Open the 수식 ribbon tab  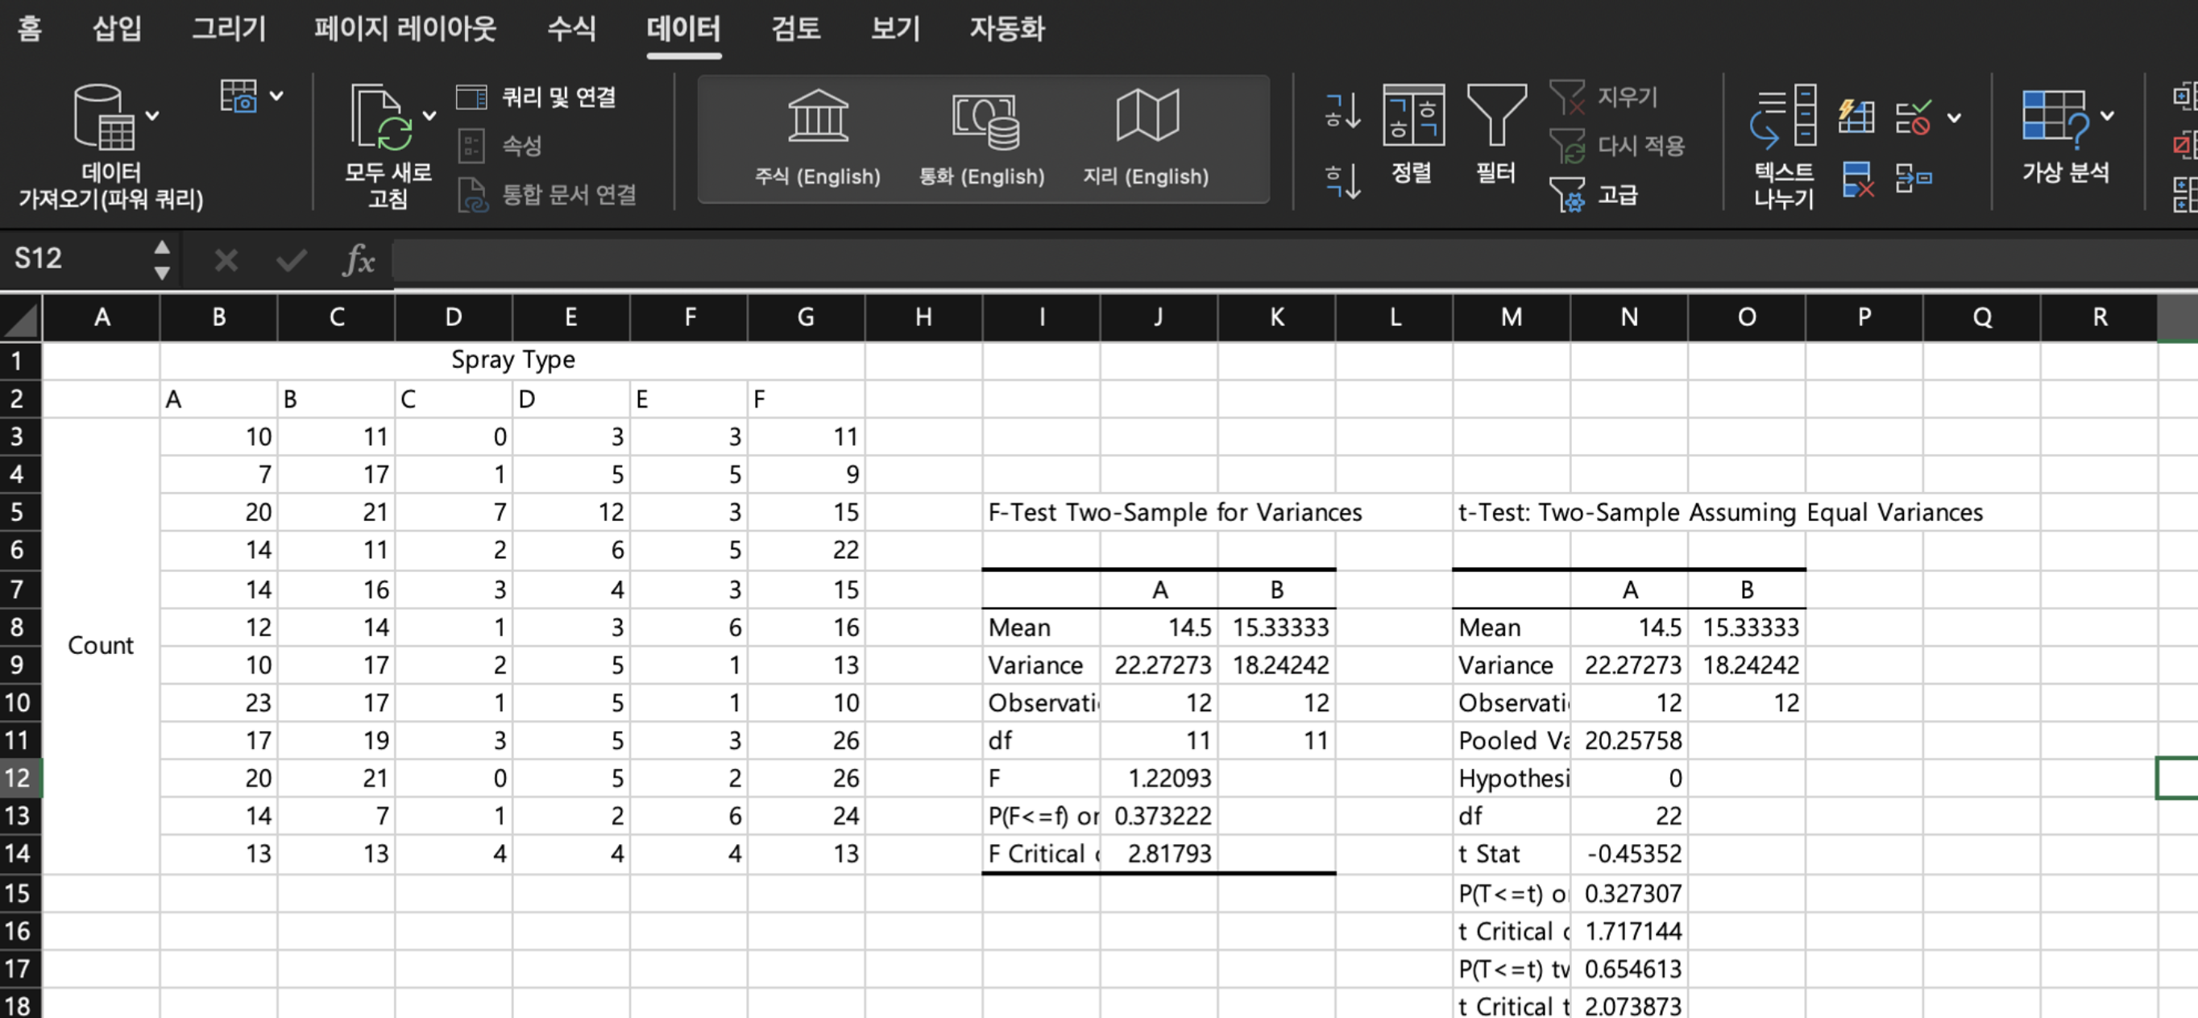click(x=570, y=29)
